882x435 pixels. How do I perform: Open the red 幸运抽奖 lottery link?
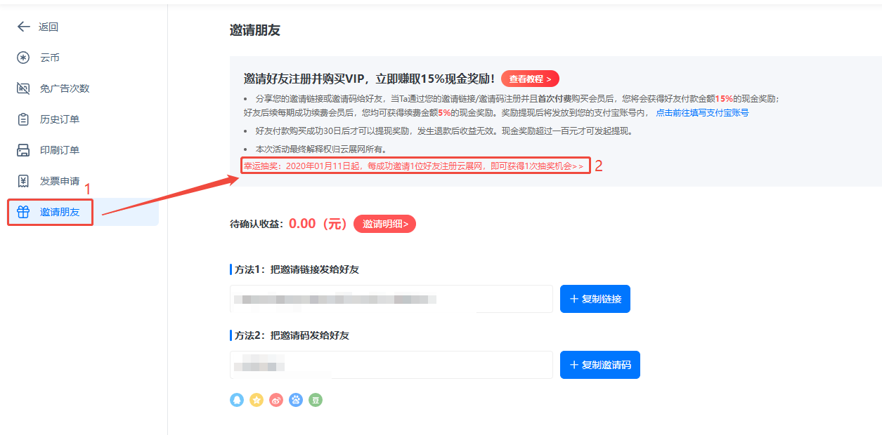pos(413,166)
